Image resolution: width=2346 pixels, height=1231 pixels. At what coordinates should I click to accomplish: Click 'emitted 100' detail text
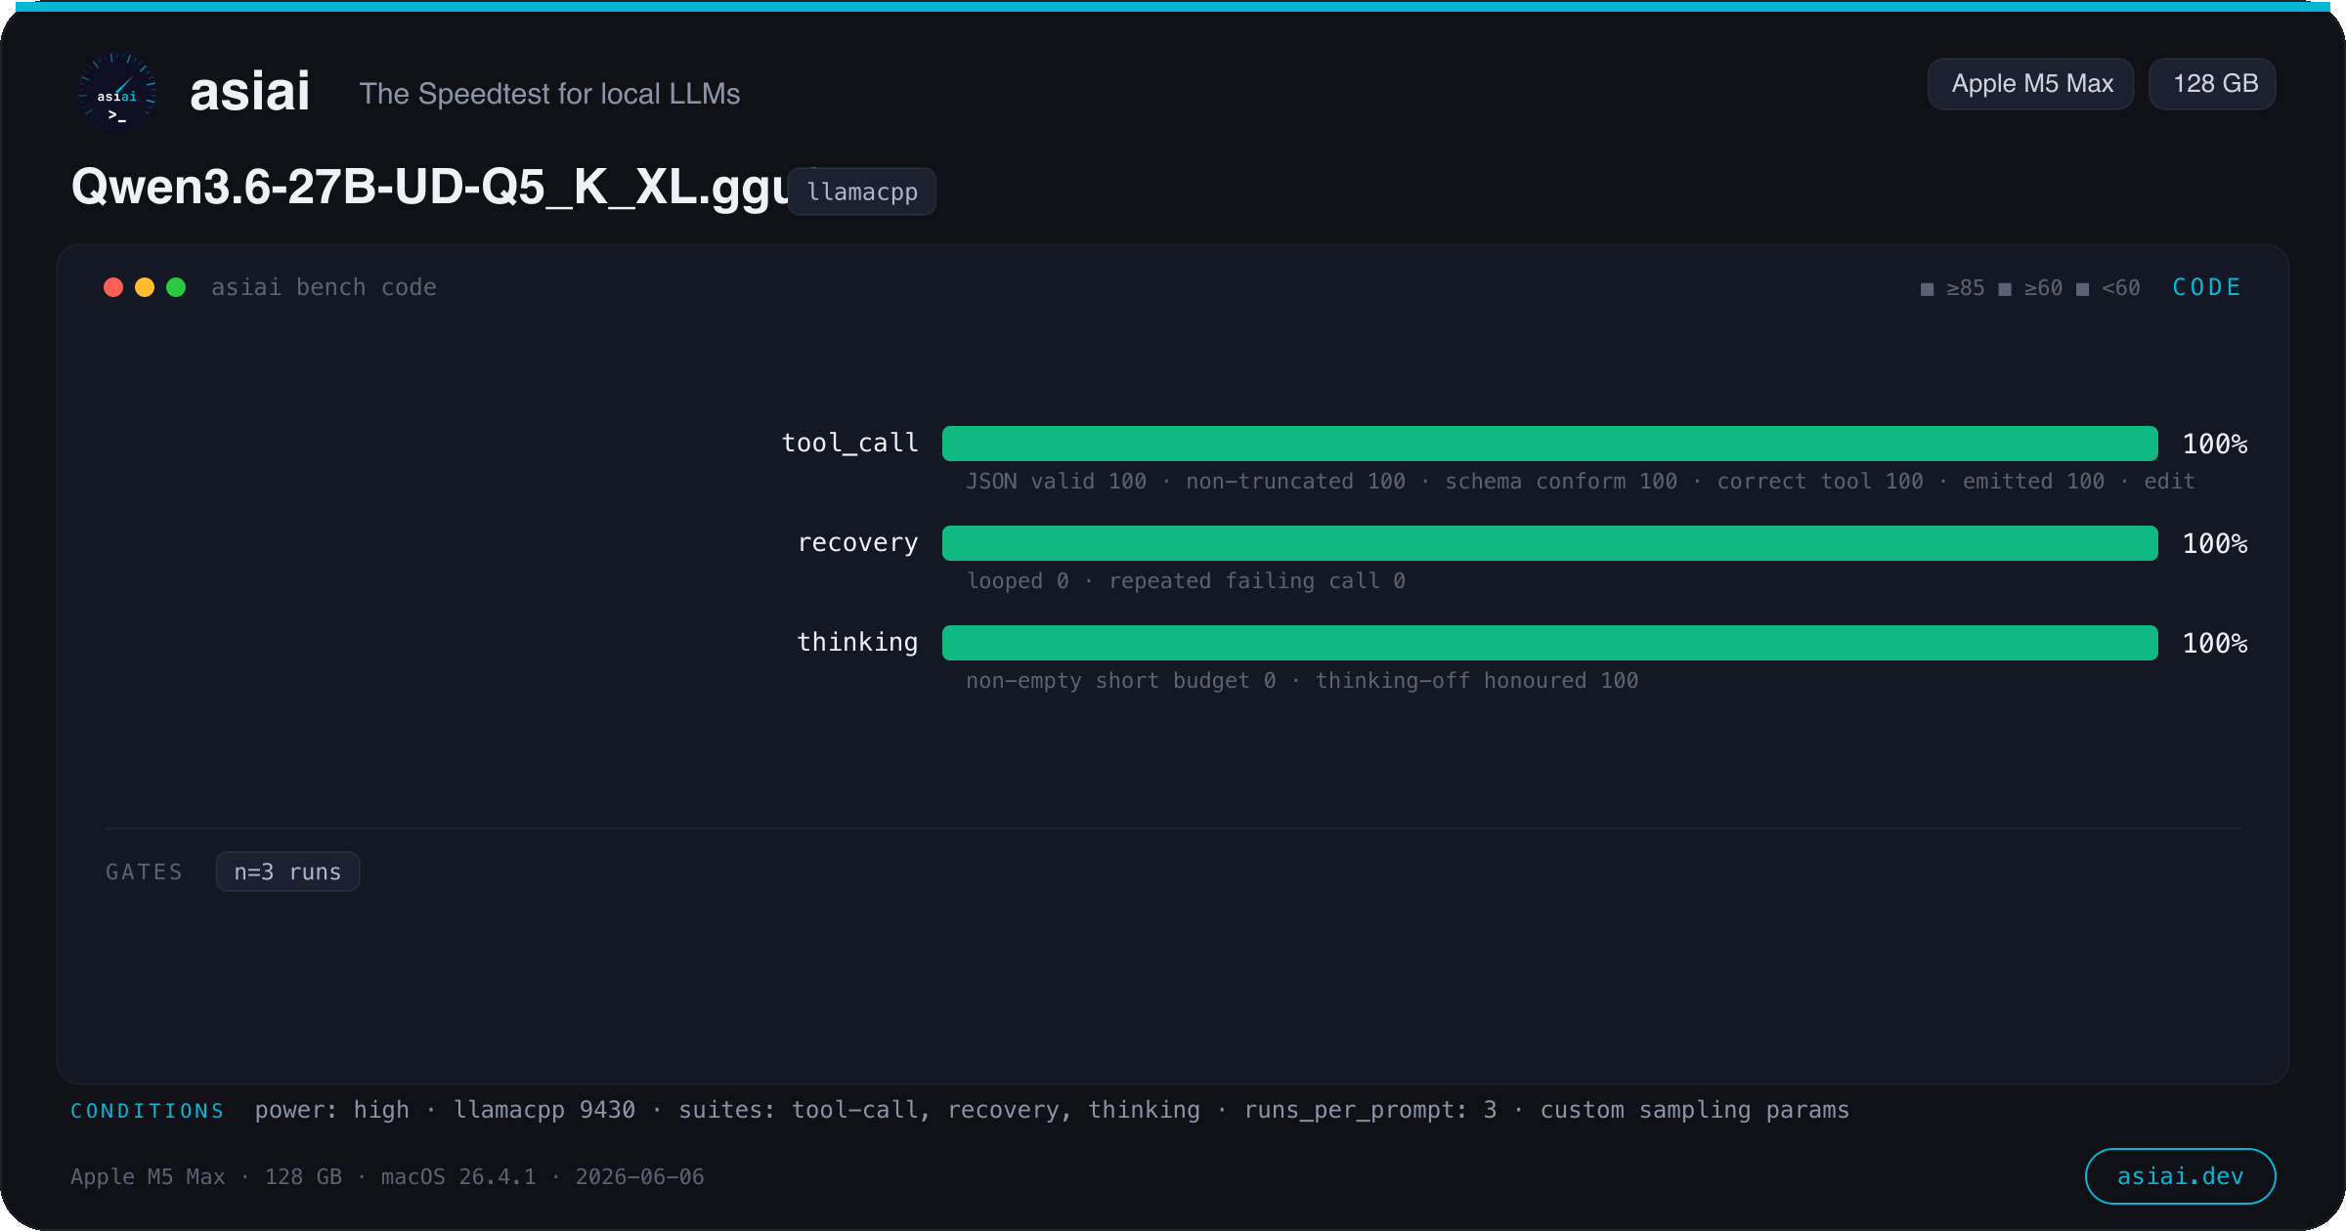tap(2033, 482)
